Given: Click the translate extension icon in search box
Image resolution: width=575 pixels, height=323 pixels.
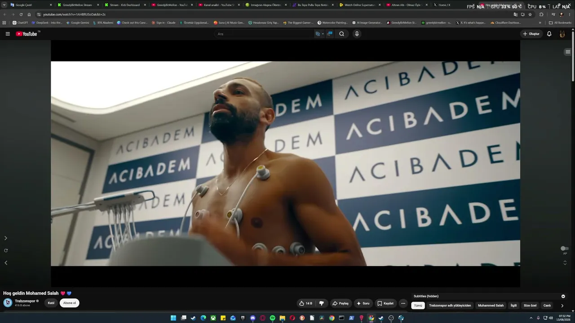Looking at the screenshot, I should 318,34.
